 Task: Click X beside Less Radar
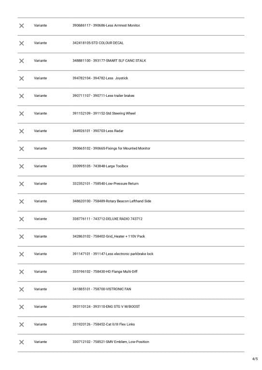(x=22, y=131)
